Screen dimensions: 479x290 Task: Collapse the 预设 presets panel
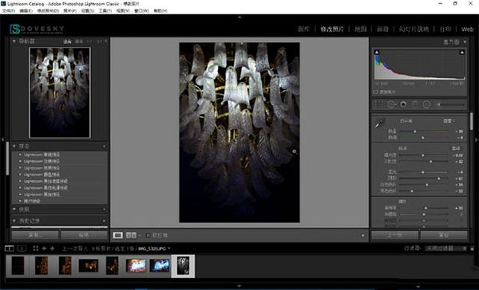click(14, 147)
